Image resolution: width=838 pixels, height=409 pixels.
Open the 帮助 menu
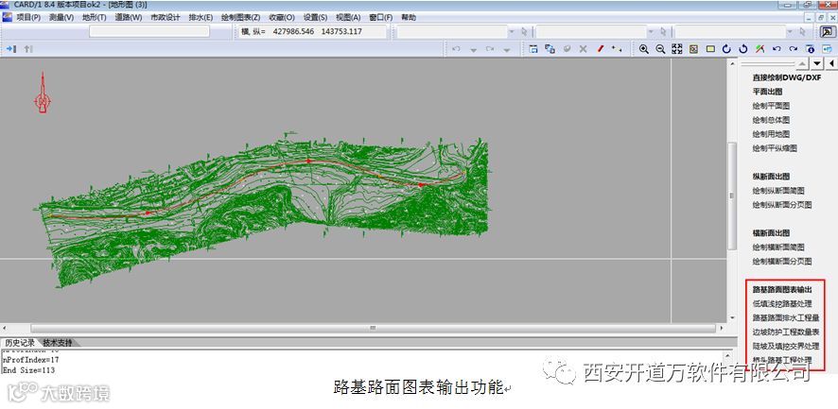[409, 17]
